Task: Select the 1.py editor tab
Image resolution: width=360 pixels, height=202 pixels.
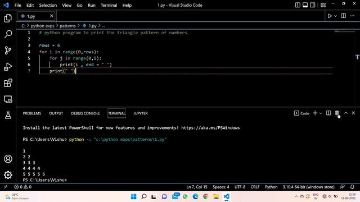Action: click(x=36, y=16)
